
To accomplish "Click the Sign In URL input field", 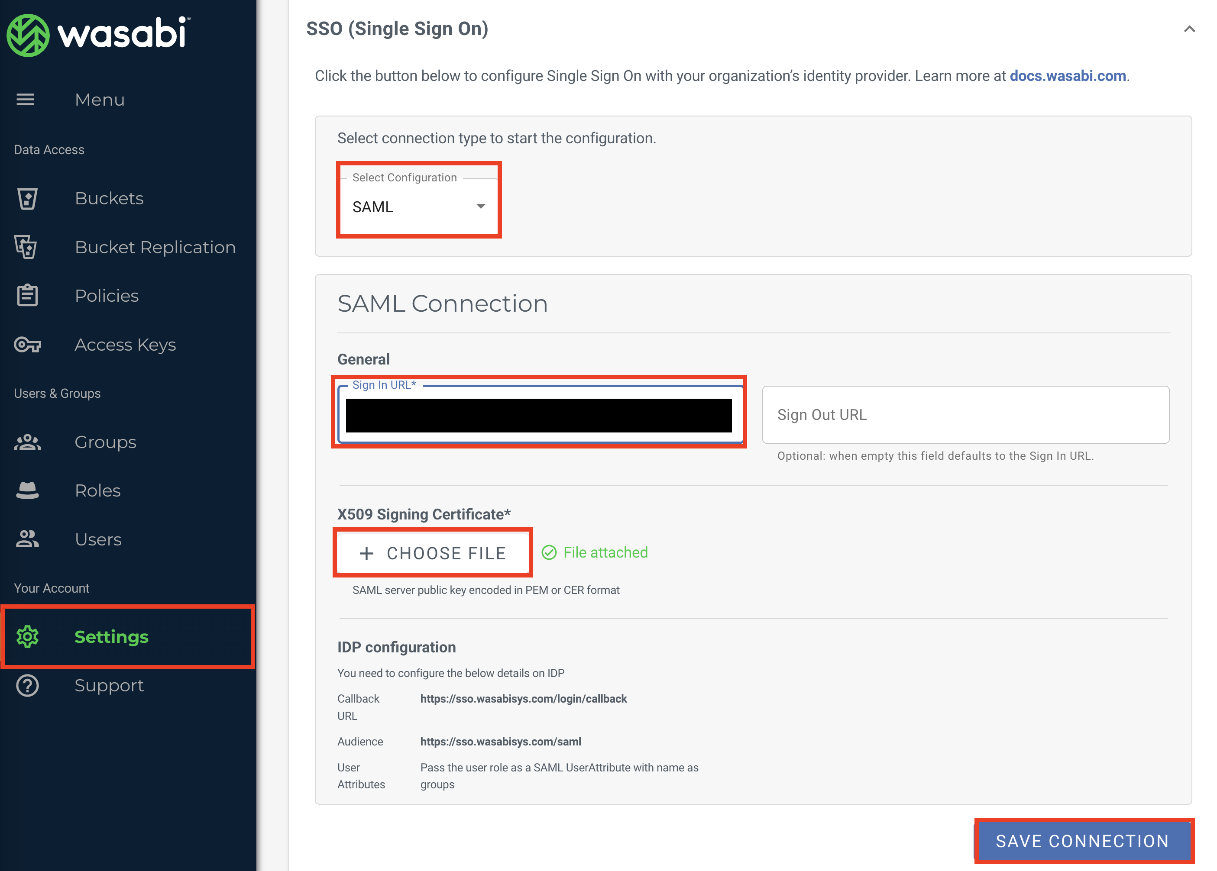I will pos(539,415).
